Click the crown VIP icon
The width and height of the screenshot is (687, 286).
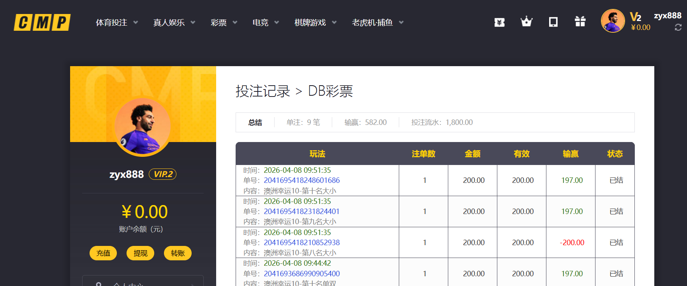tap(526, 22)
